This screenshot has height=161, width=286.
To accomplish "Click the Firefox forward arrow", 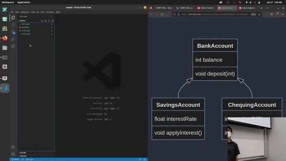I will pyautogui.click(x=157, y=14).
